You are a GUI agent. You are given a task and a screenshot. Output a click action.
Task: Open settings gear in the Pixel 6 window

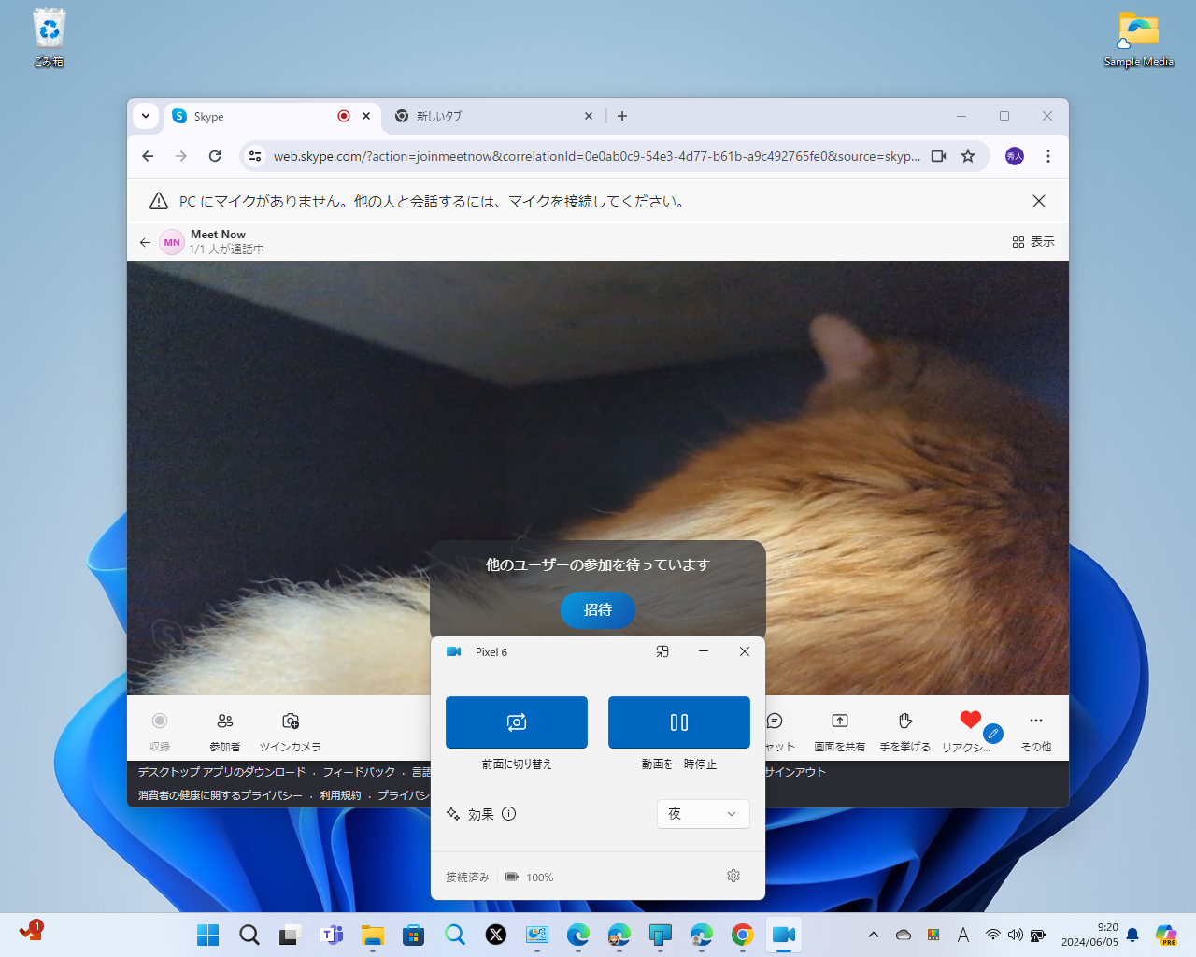pyautogui.click(x=733, y=876)
